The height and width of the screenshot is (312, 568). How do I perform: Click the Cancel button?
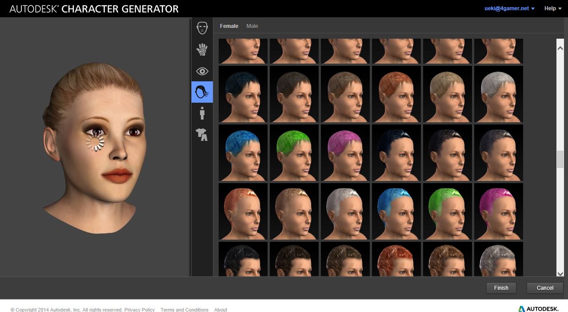(545, 288)
